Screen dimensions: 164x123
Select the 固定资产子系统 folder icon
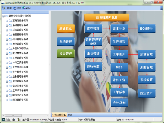click(x=10, y=95)
